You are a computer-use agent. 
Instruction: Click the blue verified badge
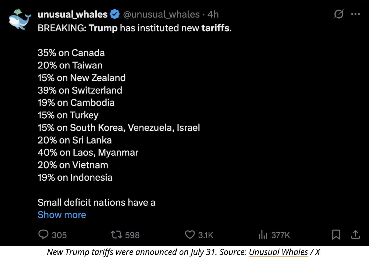pyautogui.click(x=115, y=14)
